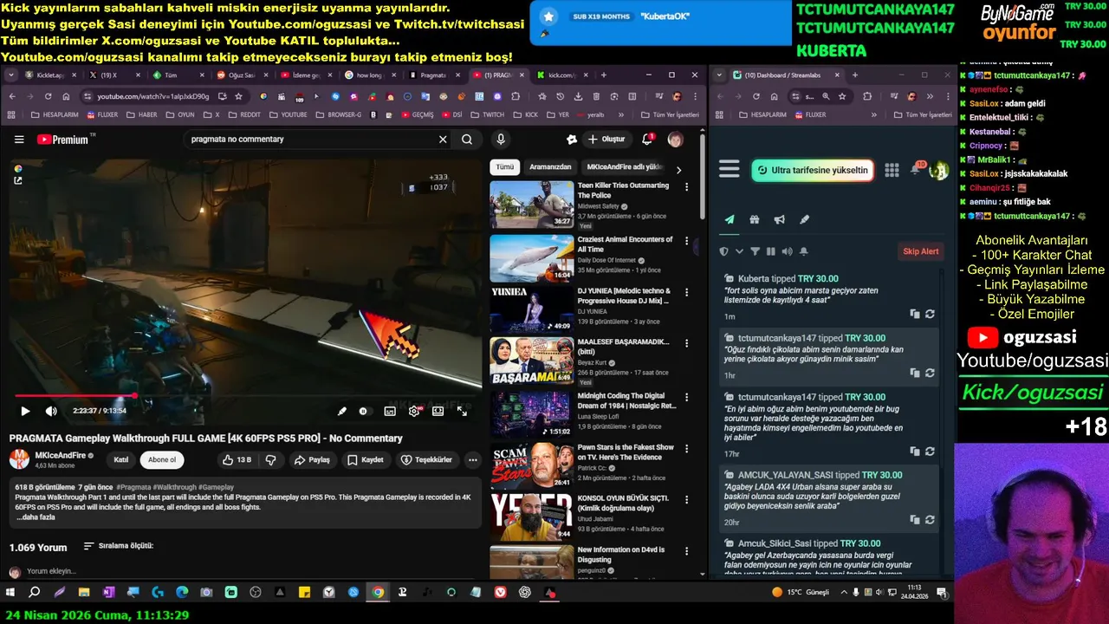Replay the Kuberta tipped alert
This screenshot has width=1109, height=624.
pos(930,314)
